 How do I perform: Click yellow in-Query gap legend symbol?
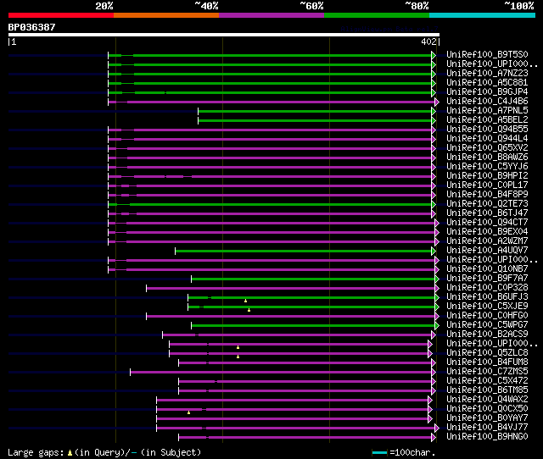(x=70, y=452)
